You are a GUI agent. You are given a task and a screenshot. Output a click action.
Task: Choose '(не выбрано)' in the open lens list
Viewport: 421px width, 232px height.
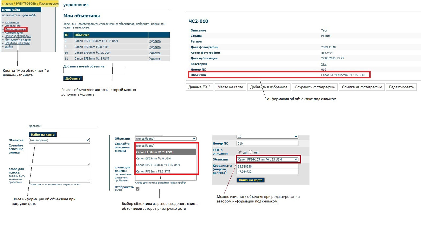pos(166,146)
